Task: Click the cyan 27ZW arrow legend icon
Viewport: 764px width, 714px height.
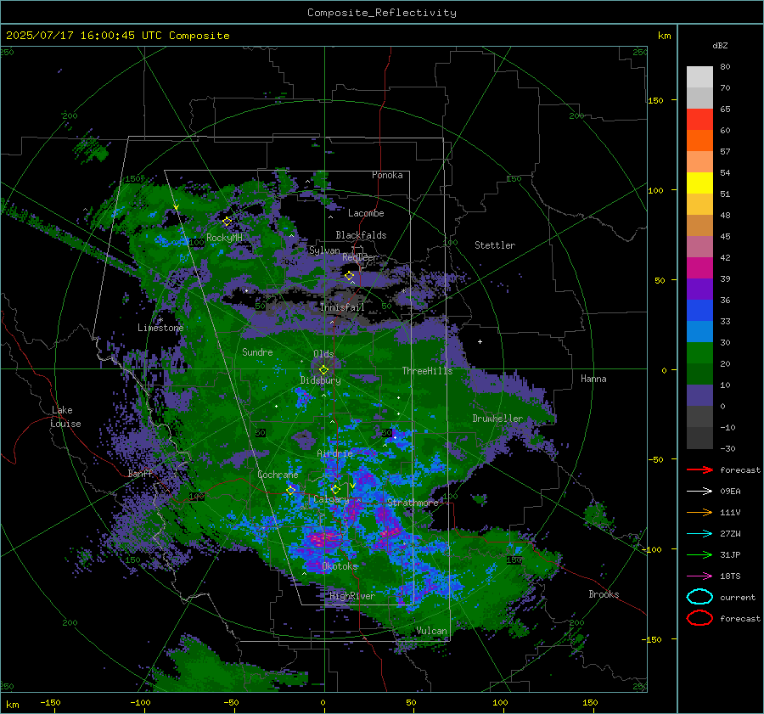Action: coord(699,534)
